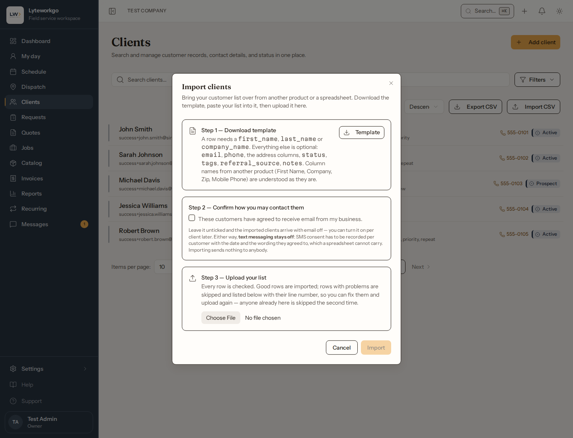Click the Template download icon
Viewport: 573px width, 438px height.
click(x=347, y=133)
